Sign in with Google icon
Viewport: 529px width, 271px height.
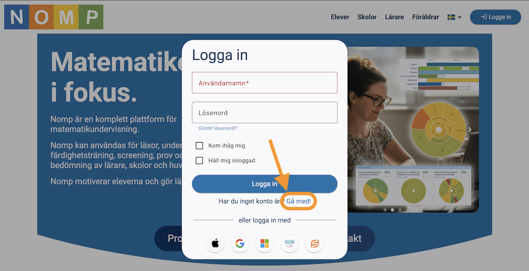coord(240,244)
